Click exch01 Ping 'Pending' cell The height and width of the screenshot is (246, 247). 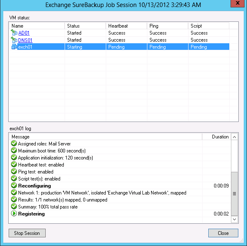(x=168, y=47)
